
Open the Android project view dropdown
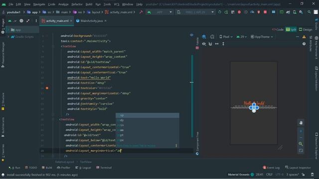[x=12, y=21]
